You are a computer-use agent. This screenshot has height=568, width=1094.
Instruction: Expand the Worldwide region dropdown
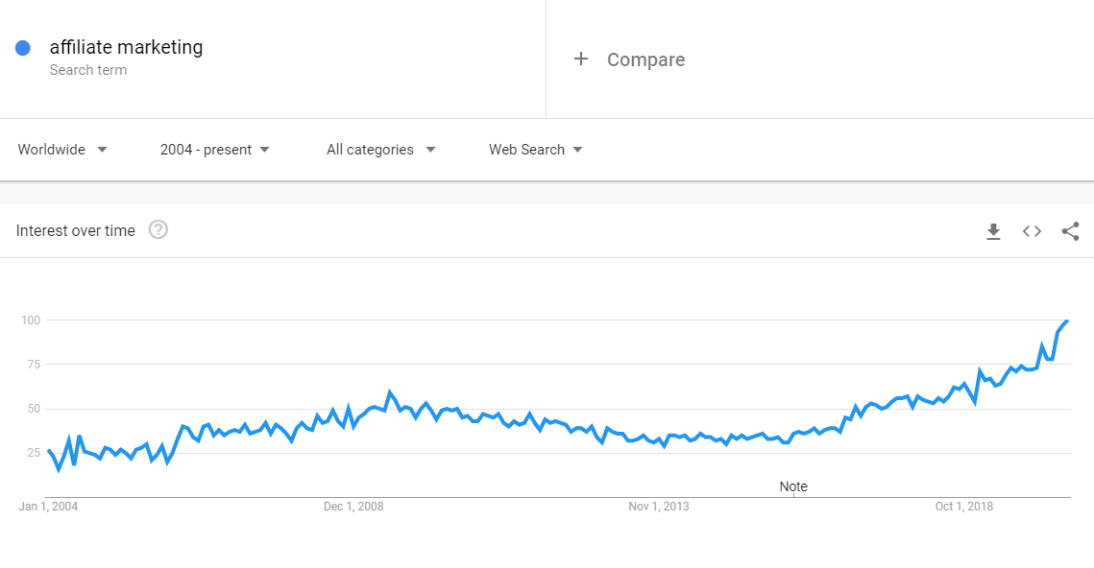coord(62,150)
